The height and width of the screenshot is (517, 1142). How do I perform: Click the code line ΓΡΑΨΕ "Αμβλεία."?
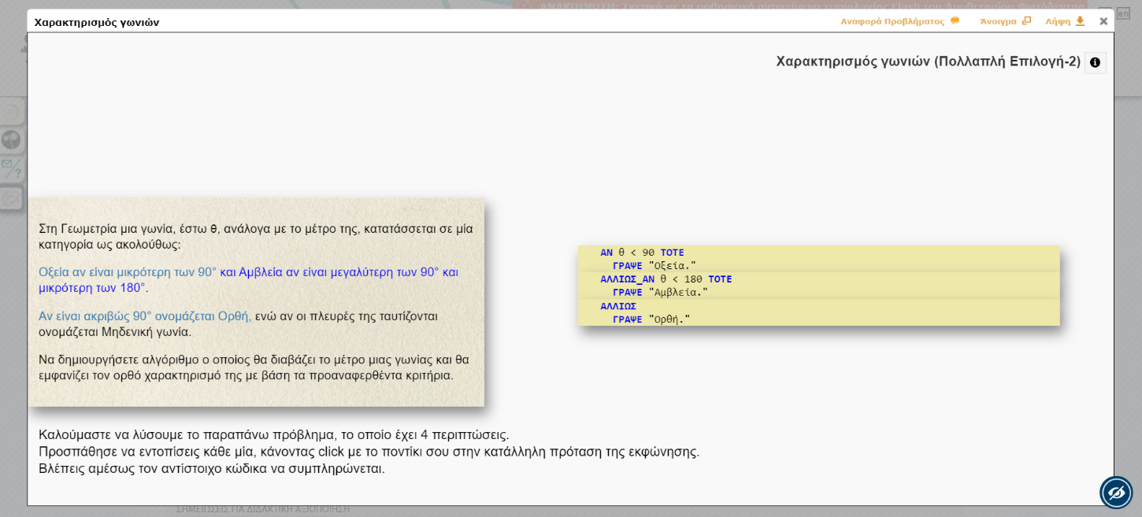[x=660, y=293]
